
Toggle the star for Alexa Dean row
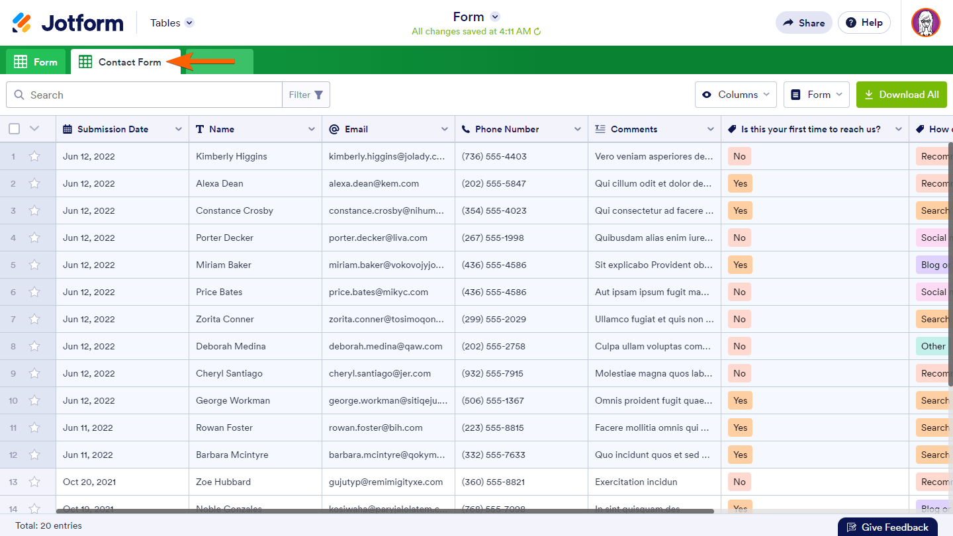click(x=34, y=184)
